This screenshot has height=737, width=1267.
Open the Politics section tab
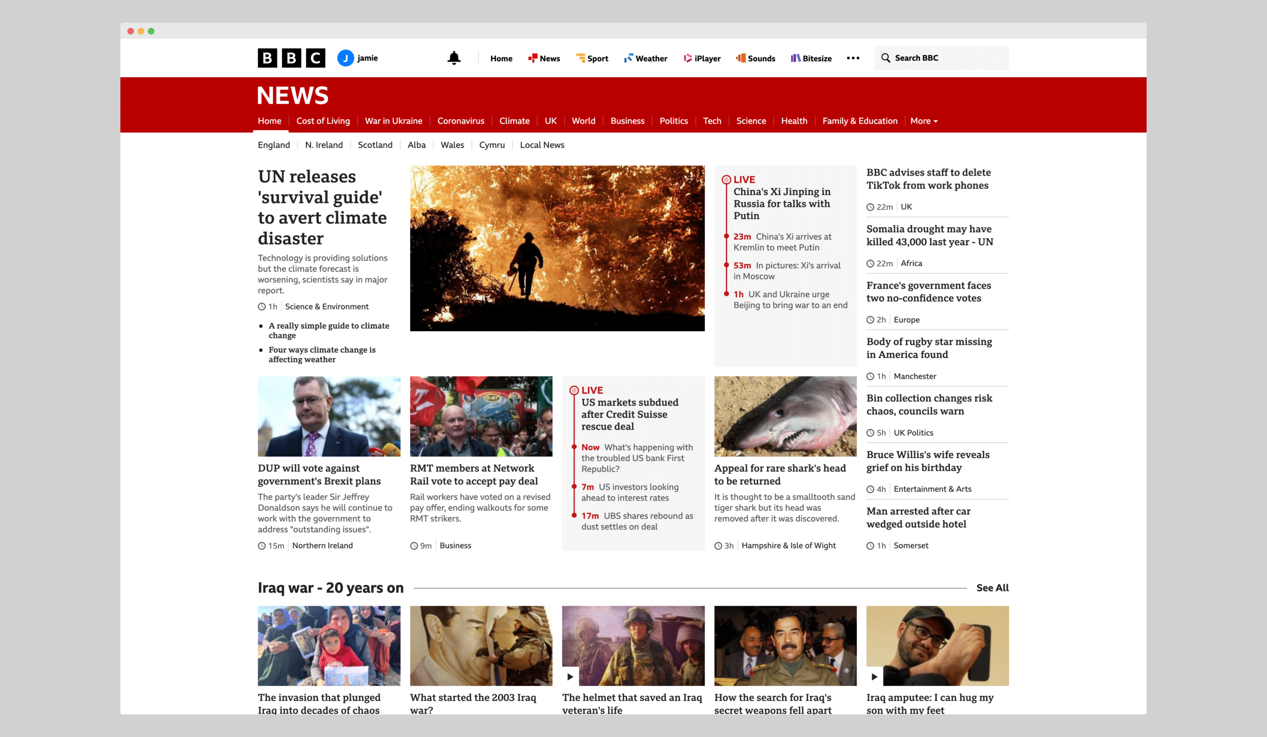click(673, 121)
